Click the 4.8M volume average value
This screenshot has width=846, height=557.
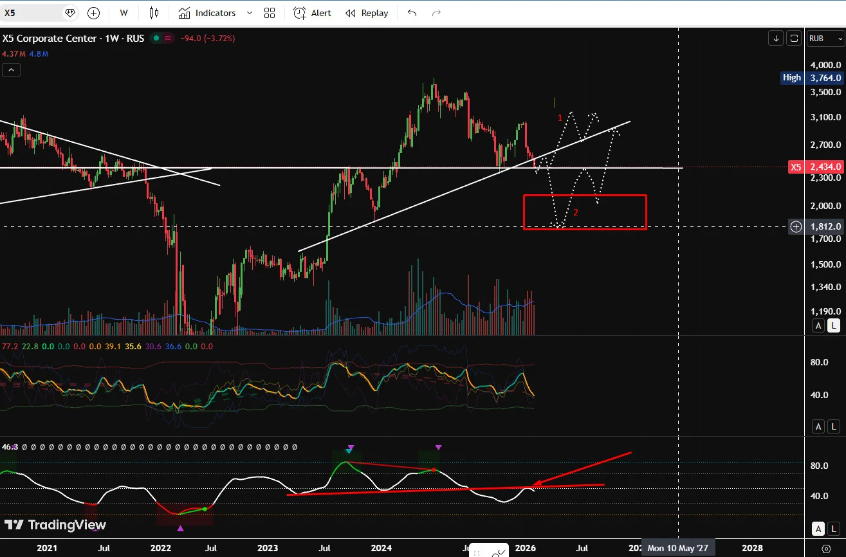click(38, 54)
